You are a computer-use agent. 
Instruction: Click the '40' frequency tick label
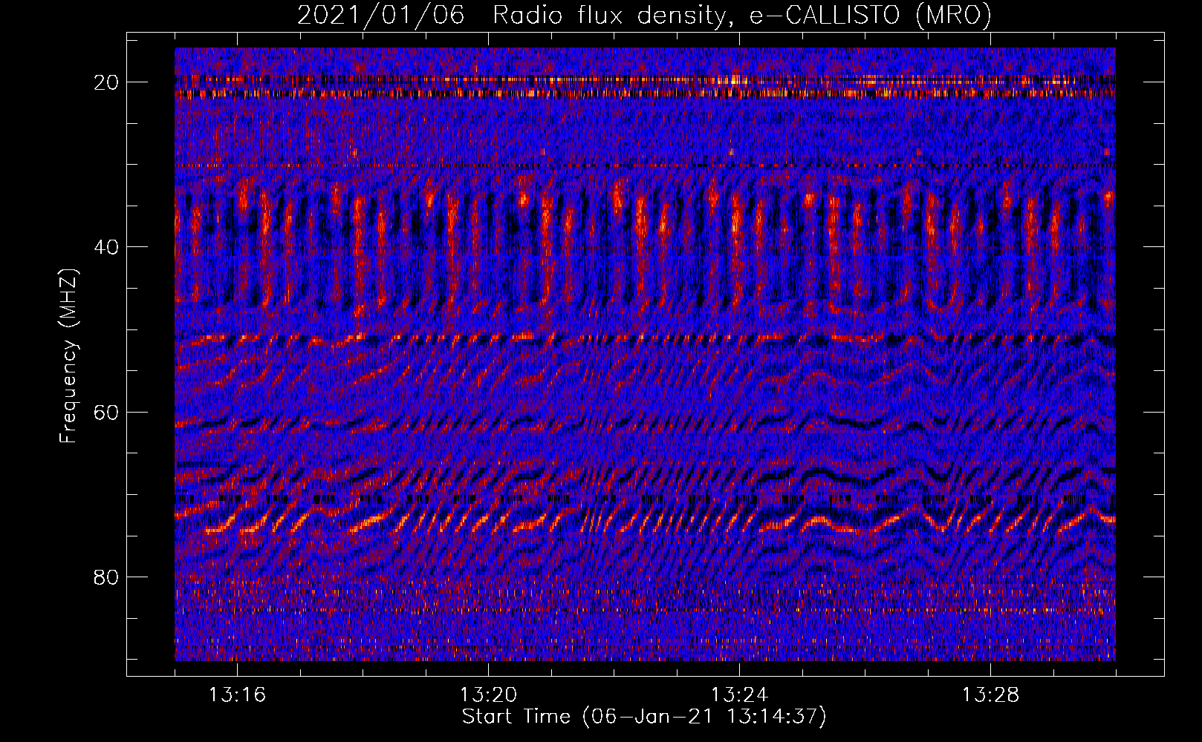[x=106, y=247]
